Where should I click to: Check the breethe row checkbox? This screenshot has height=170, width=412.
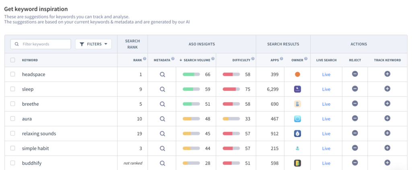pyautogui.click(x=12, y=104)
